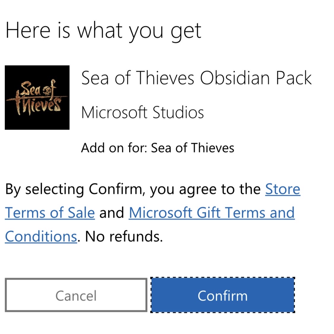Open the Store Terms of Sale link
Image resolution: width=334 pixels, height=334 pixels.
pyautogui.click(x=282, y=189)
